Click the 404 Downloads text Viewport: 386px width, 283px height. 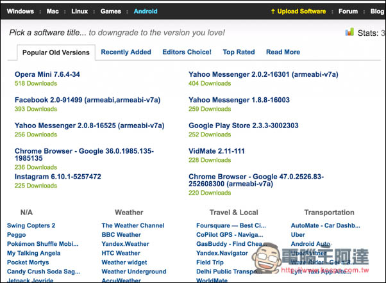(x=210, y=83)
